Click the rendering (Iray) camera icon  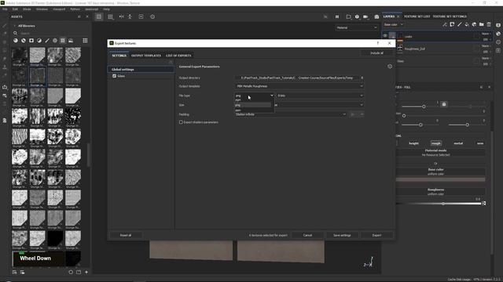coord(376,16)
